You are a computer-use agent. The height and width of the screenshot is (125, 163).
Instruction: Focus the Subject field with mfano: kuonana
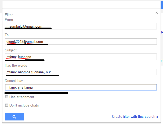click(x=81, y=57)
